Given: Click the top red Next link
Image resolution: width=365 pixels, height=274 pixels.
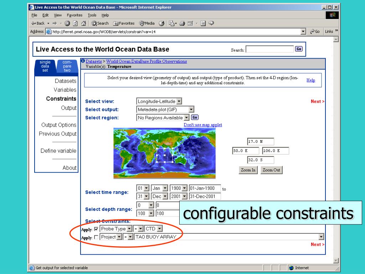Looking at the screenshot, I should point(318,101).
